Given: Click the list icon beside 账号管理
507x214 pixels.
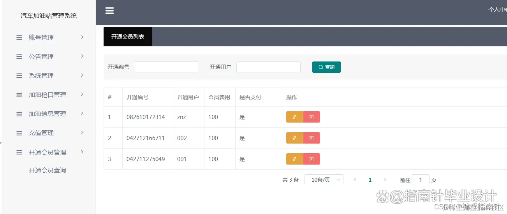Looking at the screenshot, I should click(19, 37).
